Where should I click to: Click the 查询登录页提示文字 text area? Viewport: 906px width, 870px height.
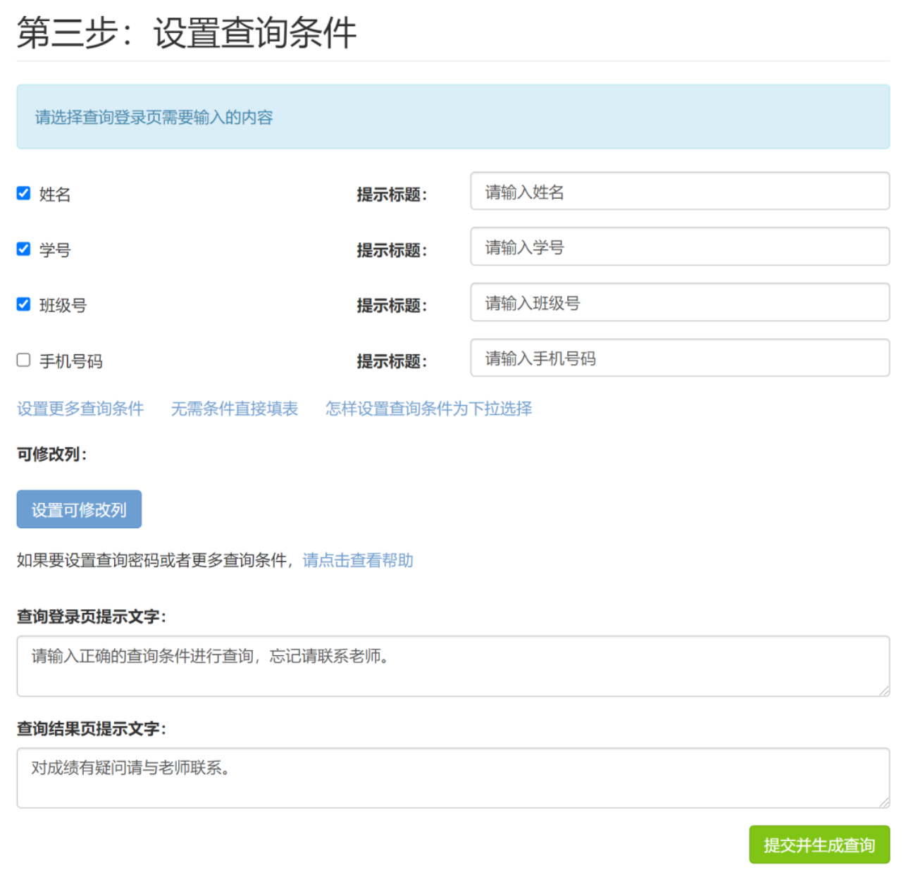click(x=453, y=666)
